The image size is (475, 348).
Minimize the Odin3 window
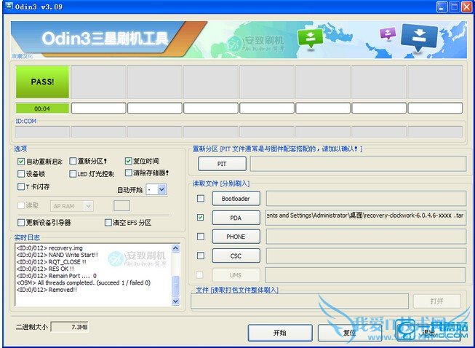click(x=442, y=7)
